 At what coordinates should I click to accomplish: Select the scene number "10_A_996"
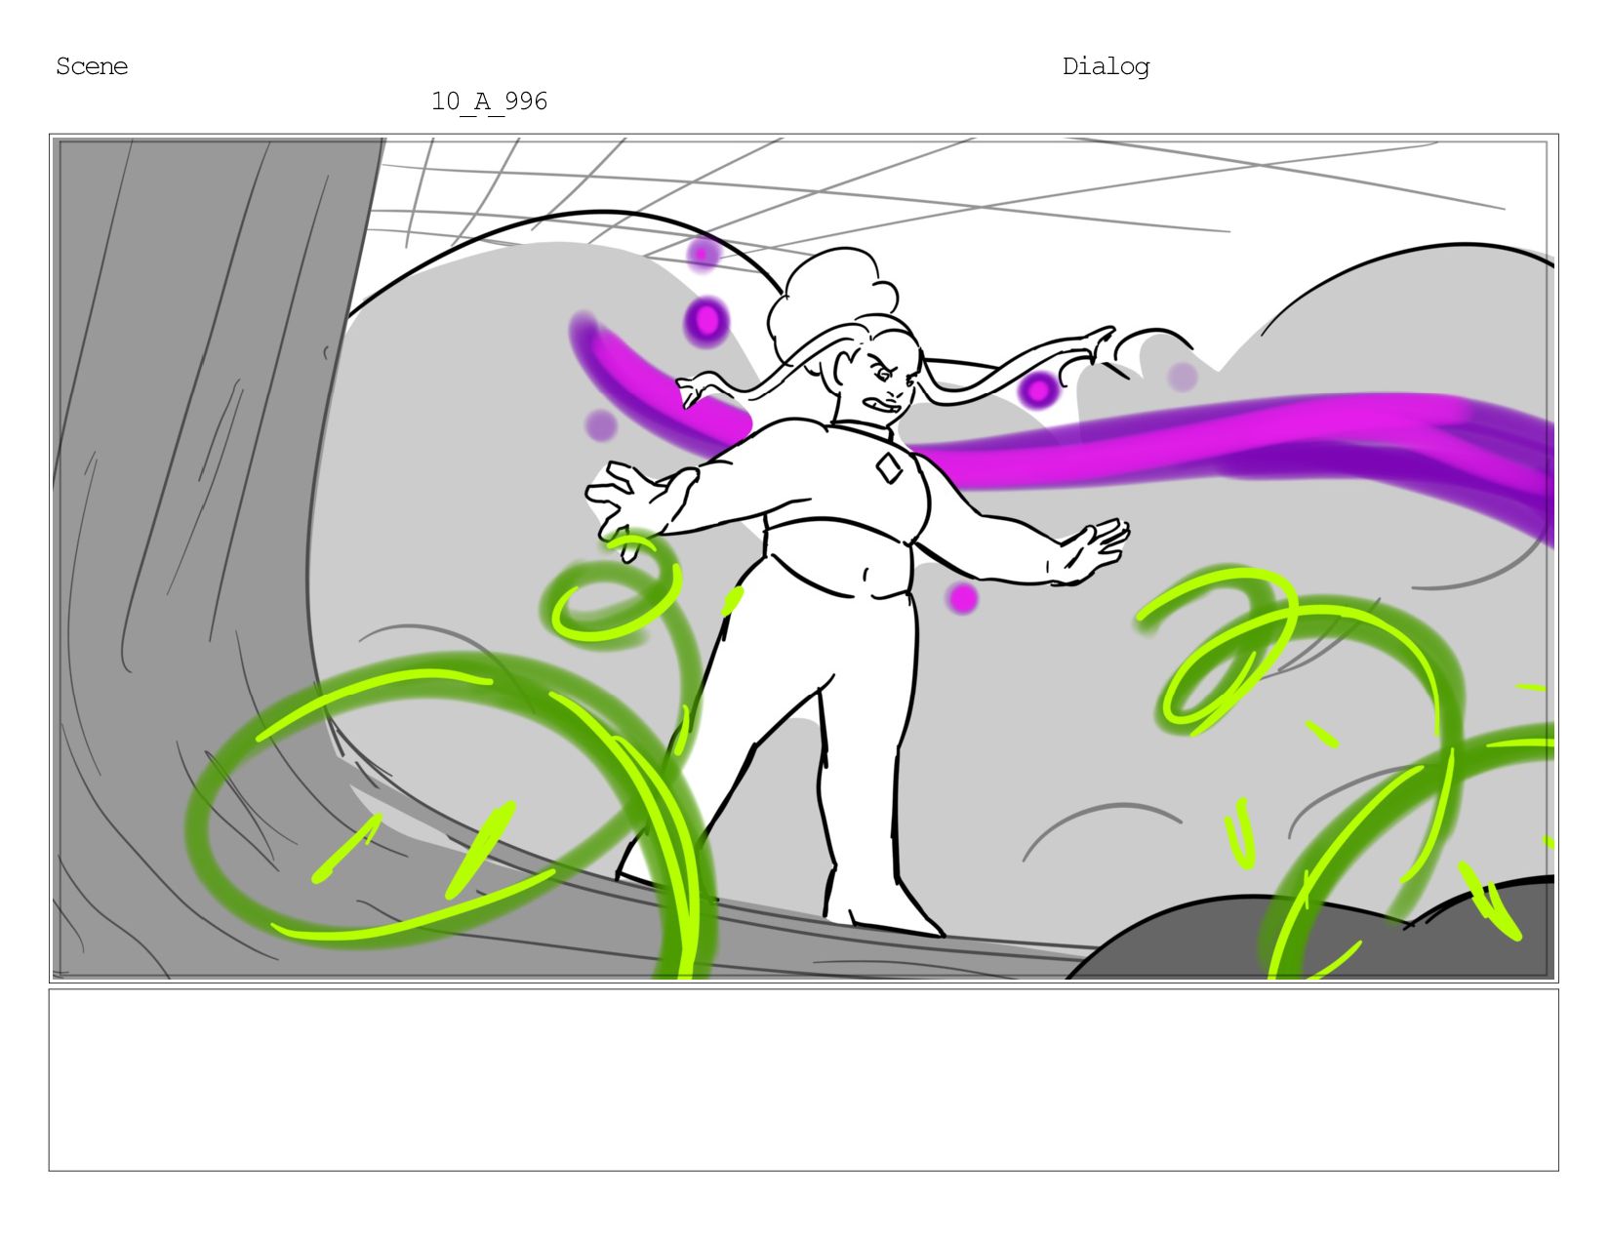click(489, 101)
